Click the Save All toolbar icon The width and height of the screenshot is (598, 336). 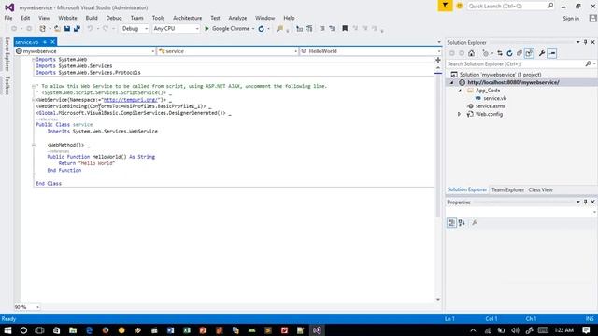click(x=77, y=29)
